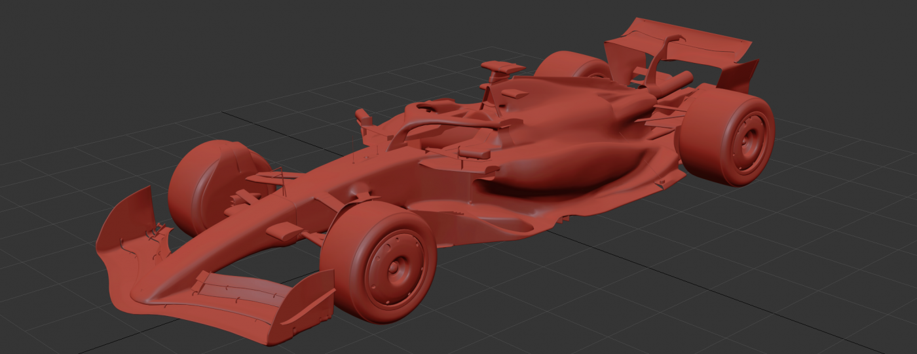
Task: Select the far-side wing mirror
Action: coord(362,118)
